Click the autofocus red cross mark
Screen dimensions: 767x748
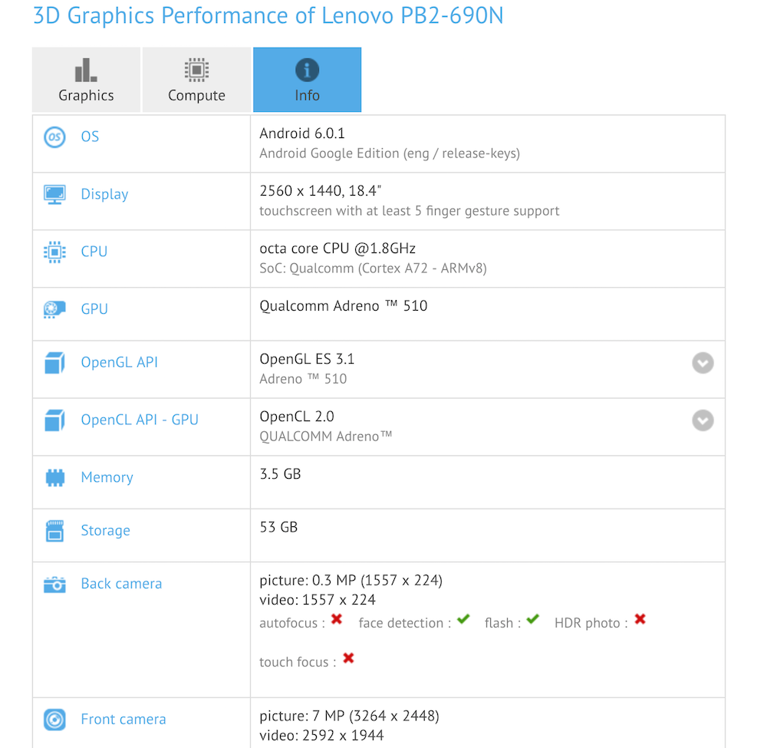point(336,619)
